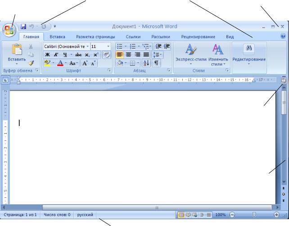The width and height of the screenshot is (289, 226).
Task: Apply multilevel list
Action: pyautogui.click(x=145, y=47)
